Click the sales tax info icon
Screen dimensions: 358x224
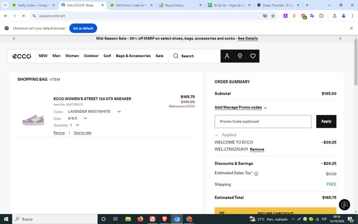pyautogui.click(x=256, y=174)
